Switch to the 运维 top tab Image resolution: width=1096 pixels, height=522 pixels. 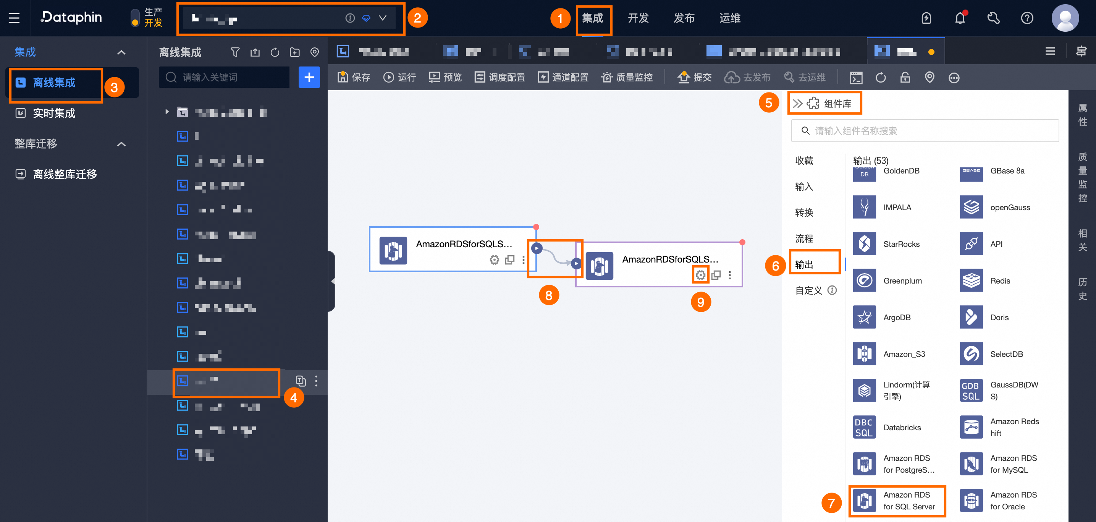point(730,18)
